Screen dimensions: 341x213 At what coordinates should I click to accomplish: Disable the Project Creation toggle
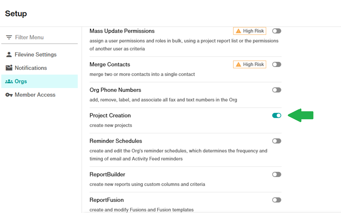pyautogui.click(x=277, y=116)
